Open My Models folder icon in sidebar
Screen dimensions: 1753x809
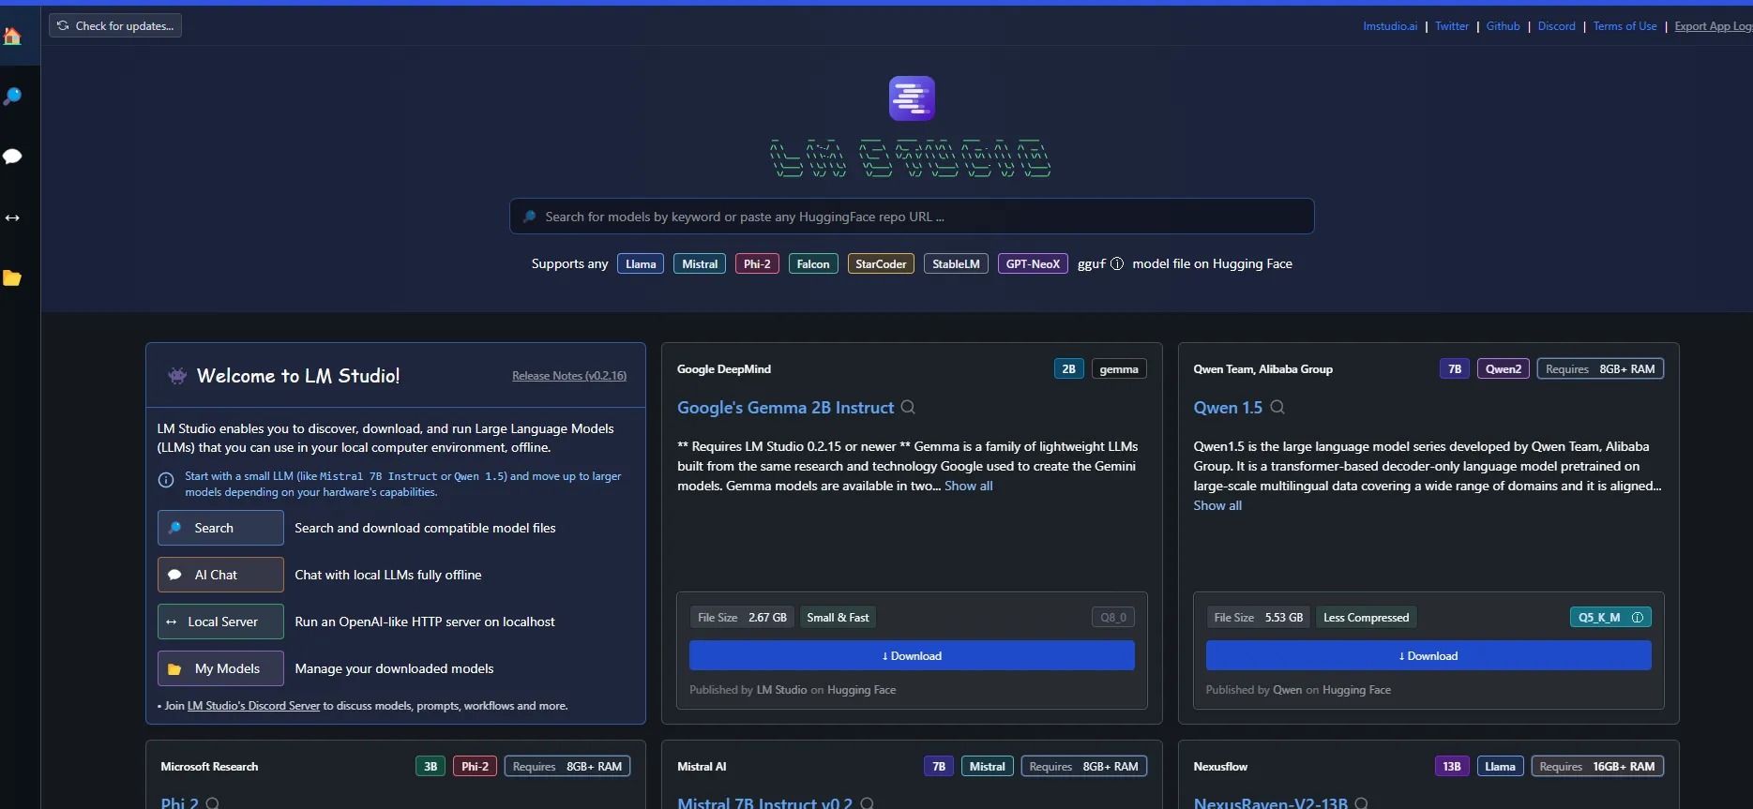tap(12, 277)
